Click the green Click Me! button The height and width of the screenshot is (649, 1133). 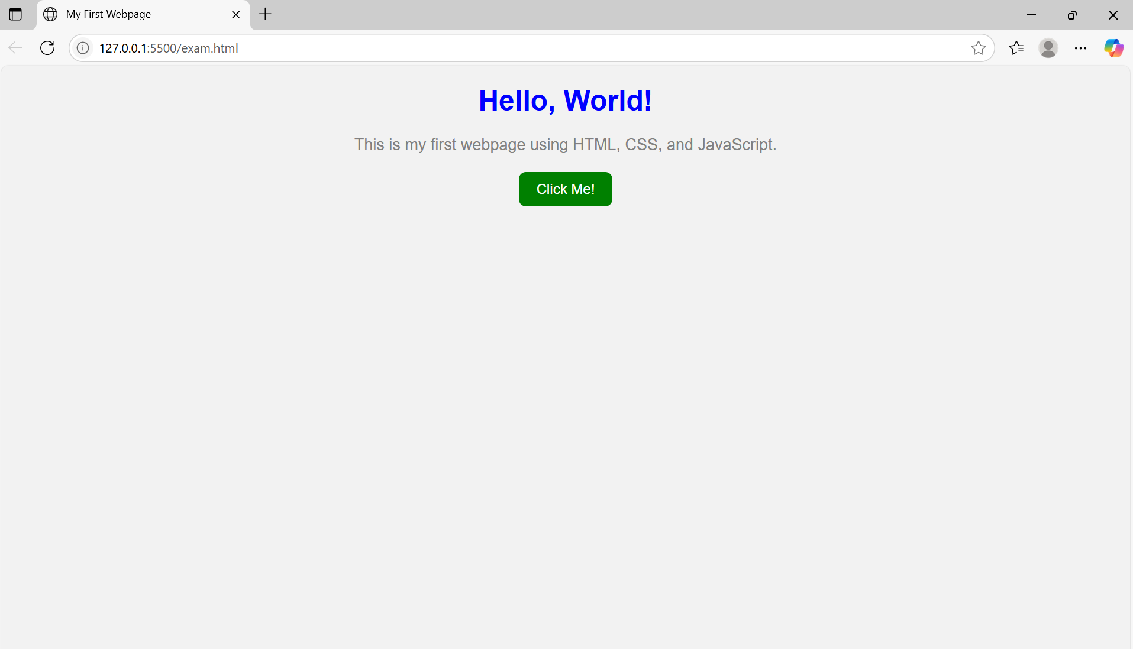point(565,189)
